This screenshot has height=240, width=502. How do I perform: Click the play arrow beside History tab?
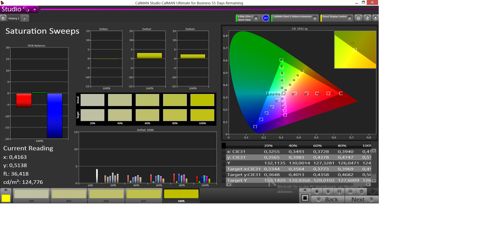tap(3, 18)
